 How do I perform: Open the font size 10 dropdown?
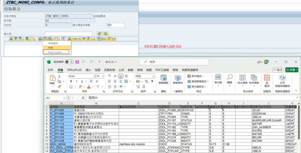pos(102,76)
